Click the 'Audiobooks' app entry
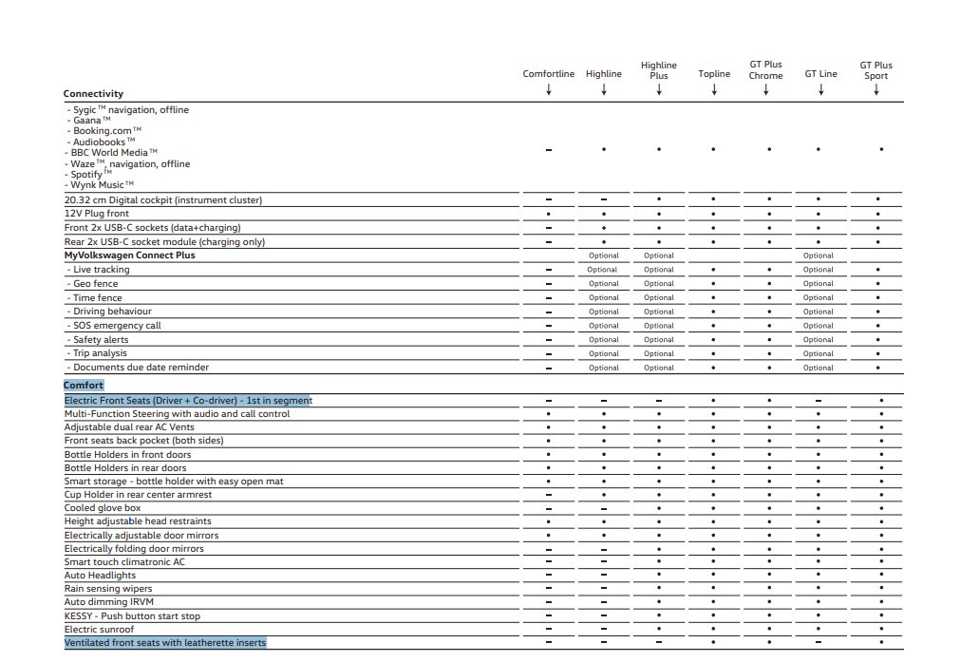The height and width of the screenshot is (662, 979). (x=102, y=142)
